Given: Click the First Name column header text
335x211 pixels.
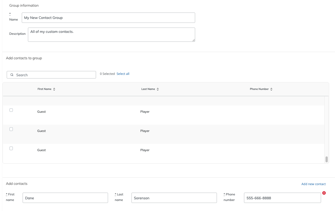Looking at the screenshot, I should click(x=44, y=89).
